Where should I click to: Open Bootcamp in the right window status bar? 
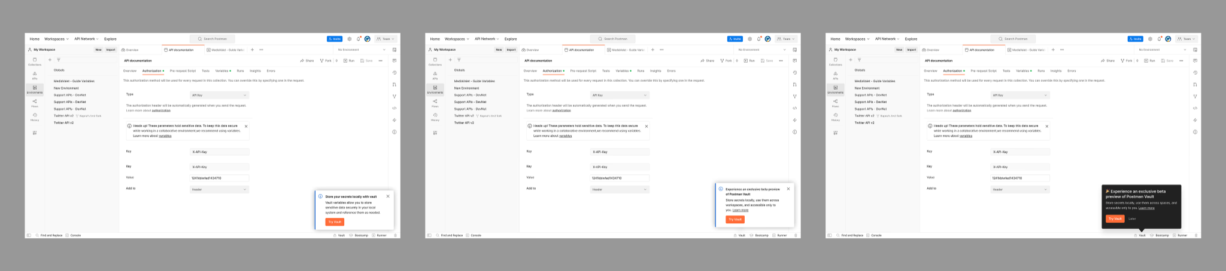point(1160,235)
